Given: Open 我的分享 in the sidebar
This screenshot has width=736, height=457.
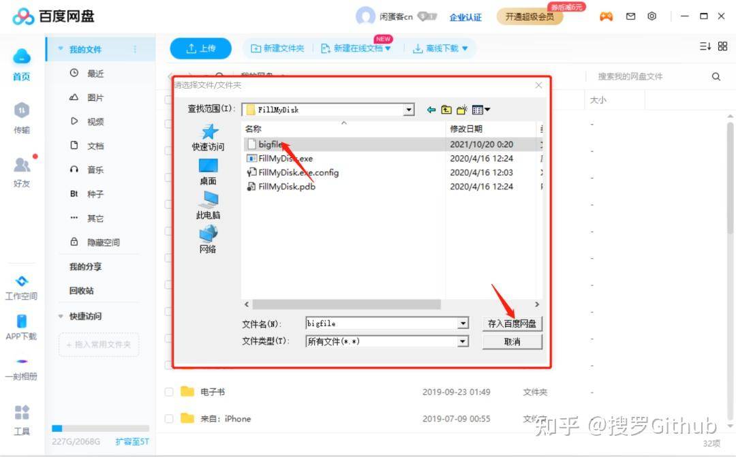Looking at the screenshot, I should coord(85,266).
